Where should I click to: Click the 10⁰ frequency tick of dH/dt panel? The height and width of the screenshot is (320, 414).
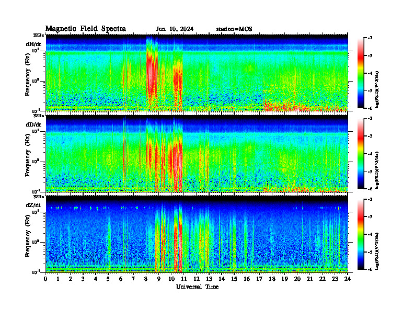(36, 81)
